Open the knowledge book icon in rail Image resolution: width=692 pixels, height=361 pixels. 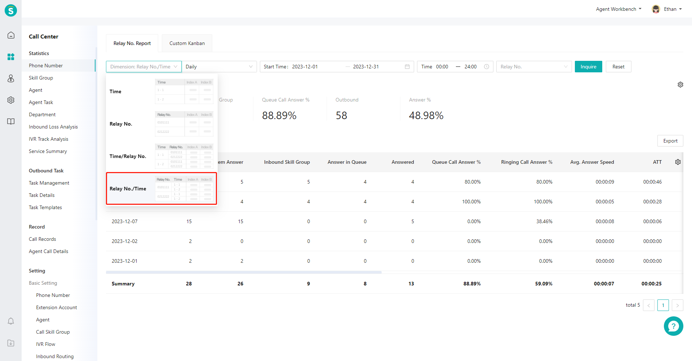point(11,121)
